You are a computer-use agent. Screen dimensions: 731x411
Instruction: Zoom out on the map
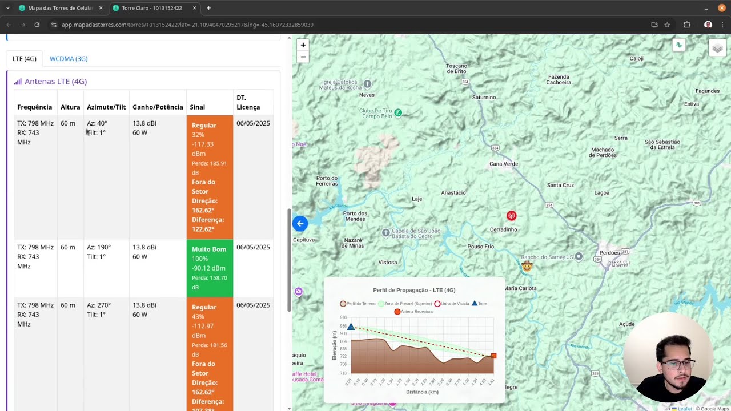[x=303, y=57]
